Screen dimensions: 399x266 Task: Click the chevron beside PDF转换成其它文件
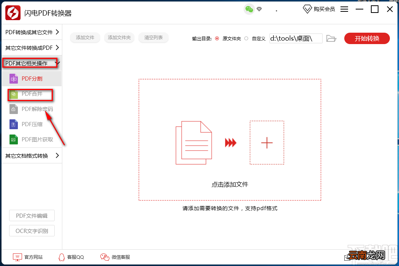(x=57, y=32)
